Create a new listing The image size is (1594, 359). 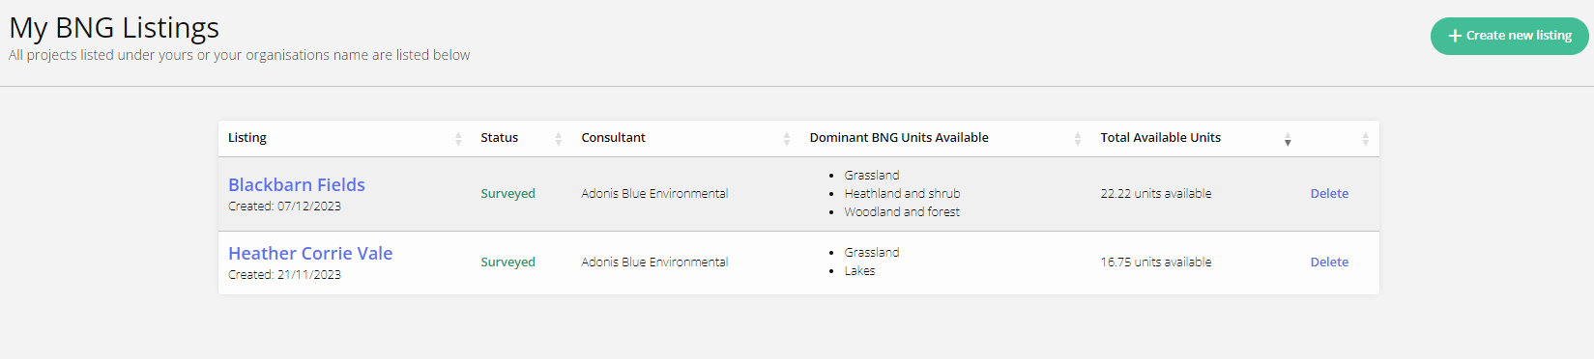tap(1509, 36)
